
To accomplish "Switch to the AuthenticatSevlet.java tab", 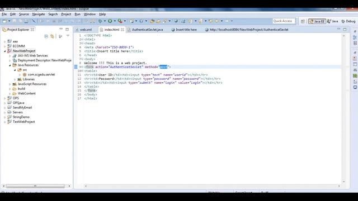I will [145, 30].
